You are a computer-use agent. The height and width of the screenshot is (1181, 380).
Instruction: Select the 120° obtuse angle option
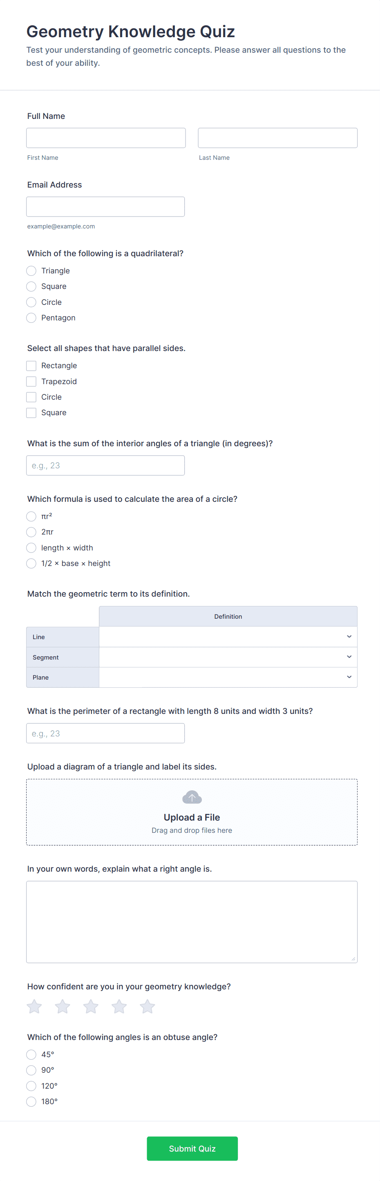click(x=31, y=1086)
